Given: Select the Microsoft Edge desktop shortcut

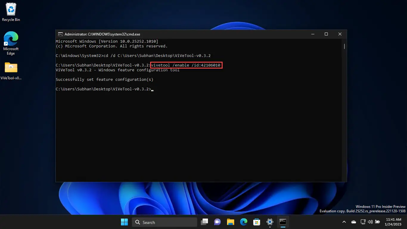Looking at the screenshot, I should (11, 43).
